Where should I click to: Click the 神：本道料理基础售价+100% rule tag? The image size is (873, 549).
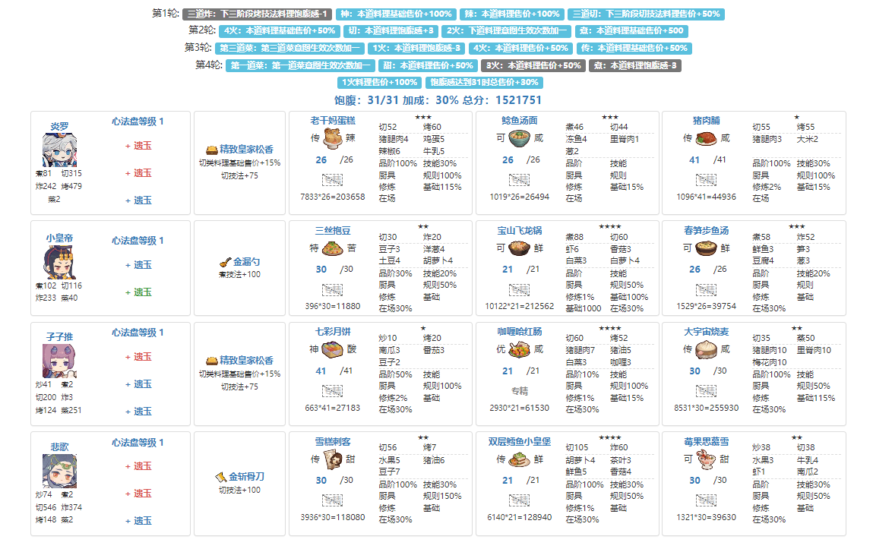click(x=395, y=14)
